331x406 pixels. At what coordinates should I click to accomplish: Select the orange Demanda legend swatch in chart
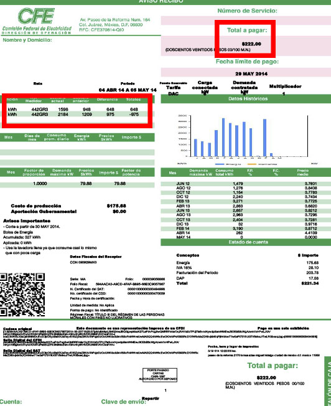click(252, 164)
